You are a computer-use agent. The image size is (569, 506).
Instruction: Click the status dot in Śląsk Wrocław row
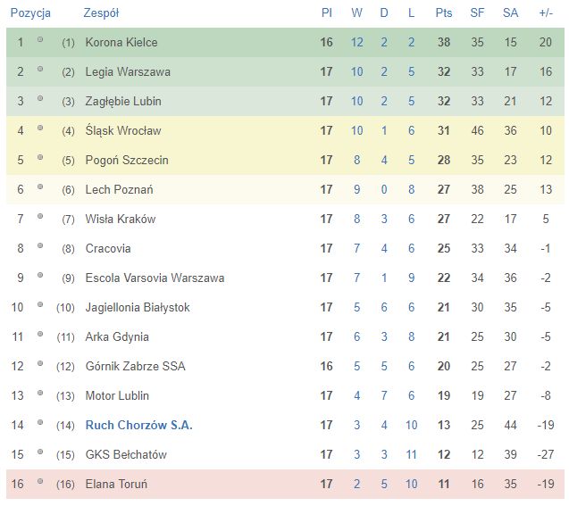click(40, 128)
